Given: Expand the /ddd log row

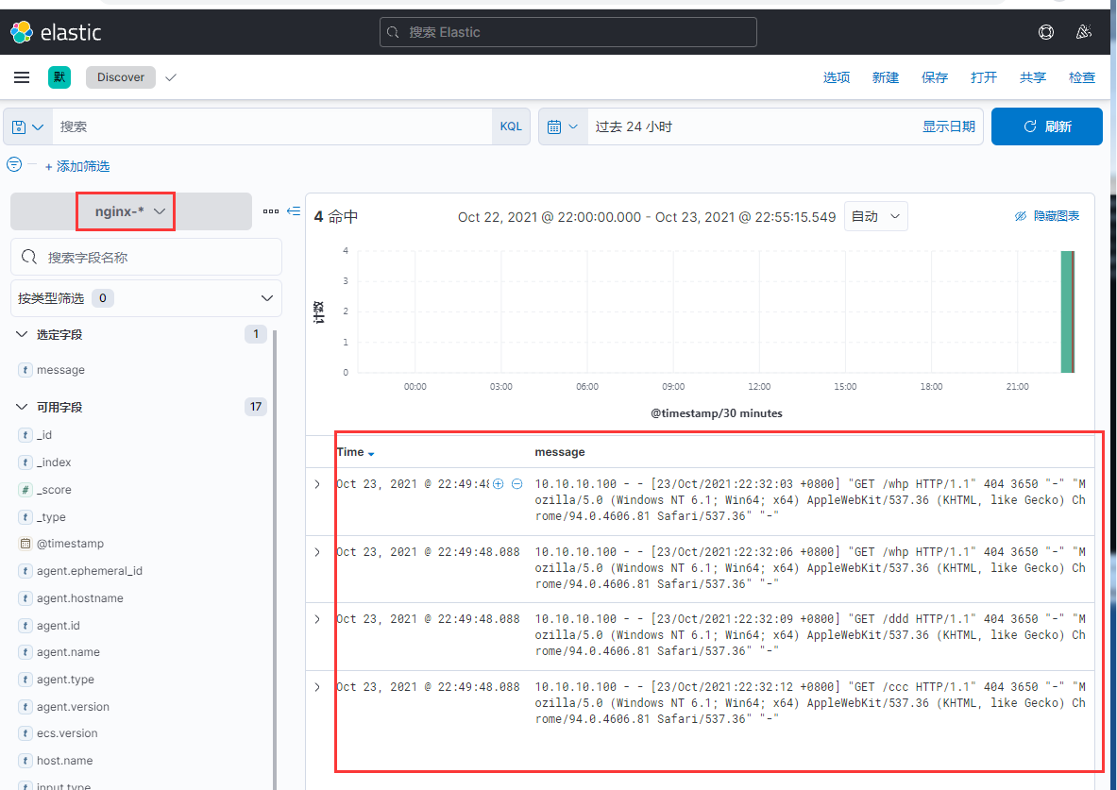Looking at the screenshot, I should click(x=317, y=619).
